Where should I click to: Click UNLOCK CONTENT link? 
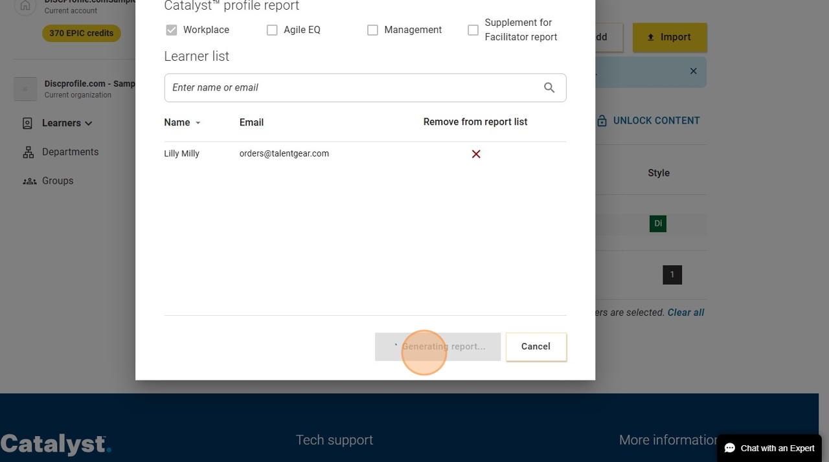pos(656,120)
